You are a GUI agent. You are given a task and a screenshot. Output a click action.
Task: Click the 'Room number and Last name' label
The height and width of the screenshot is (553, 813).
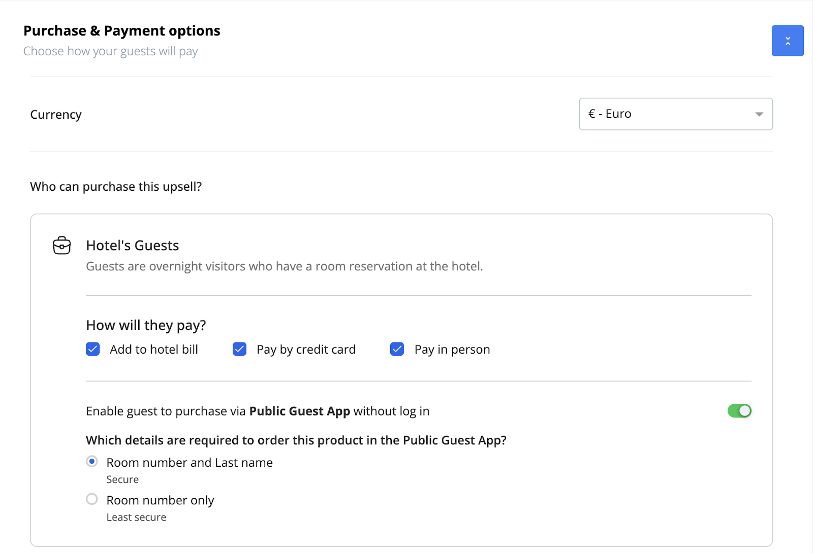point(190,463)
